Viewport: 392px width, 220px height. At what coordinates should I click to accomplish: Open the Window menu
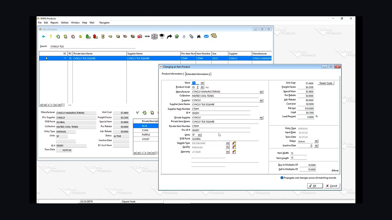click(x=75, y=23)
